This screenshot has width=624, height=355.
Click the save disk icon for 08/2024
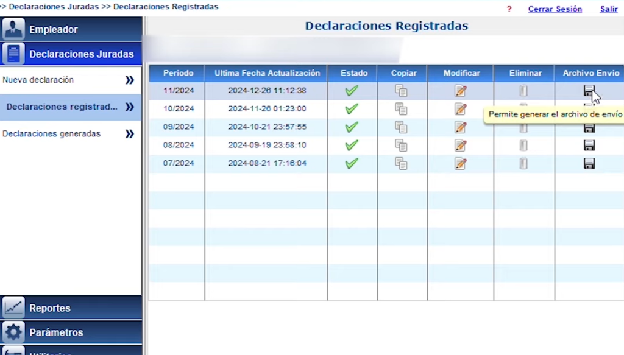point(589,146)
